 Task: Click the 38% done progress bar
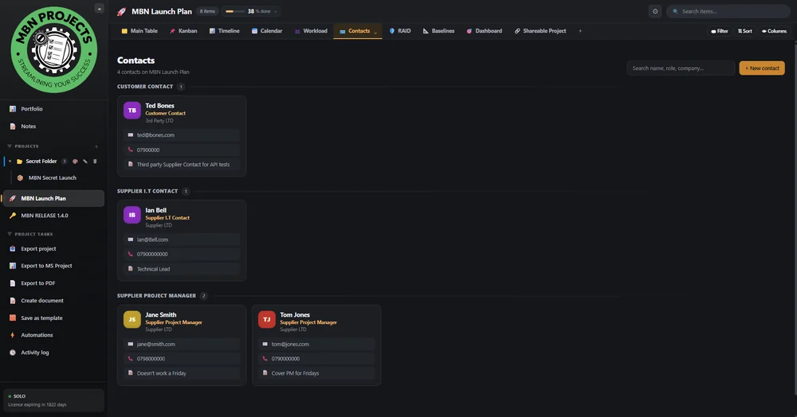pos(234,11)
